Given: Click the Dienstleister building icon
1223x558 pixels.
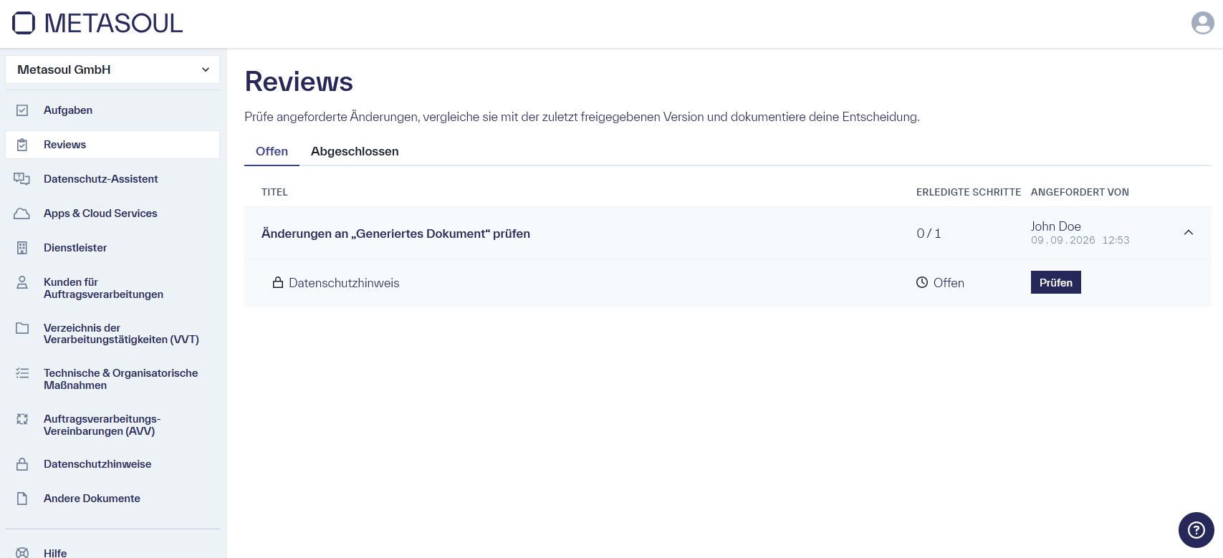Looking at the screenshot, I should pyautogui.click(x=22, y=248).
